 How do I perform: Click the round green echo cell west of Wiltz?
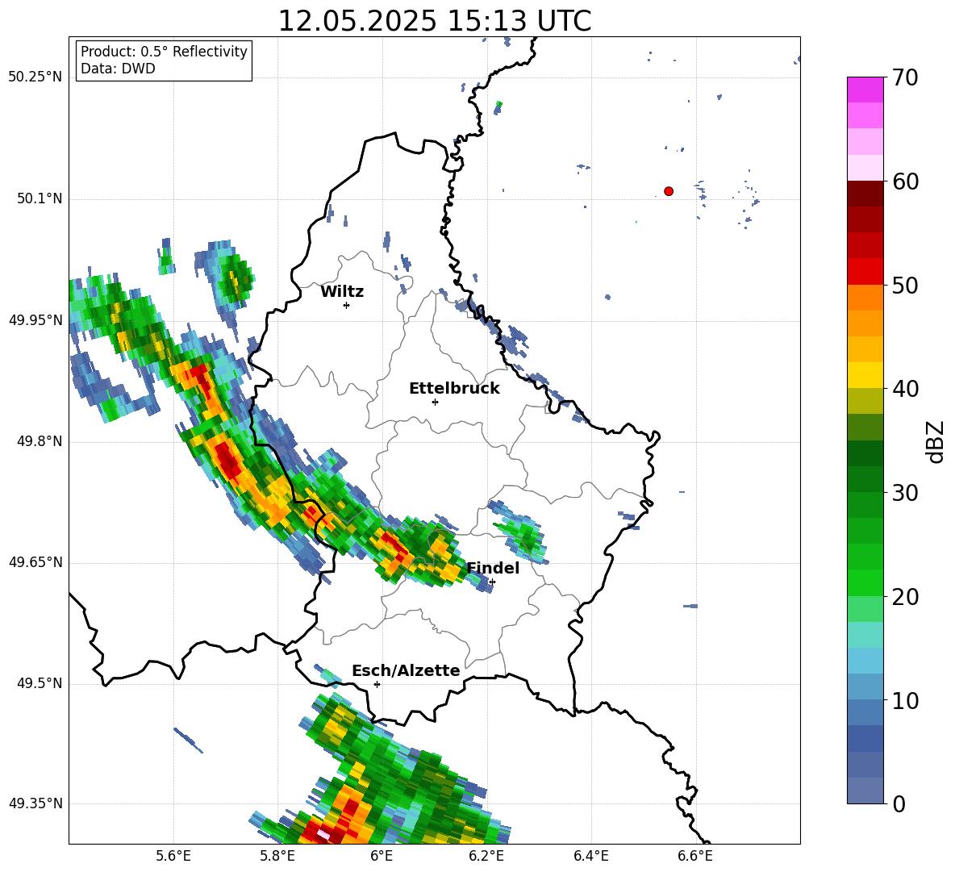pos(235,280)
